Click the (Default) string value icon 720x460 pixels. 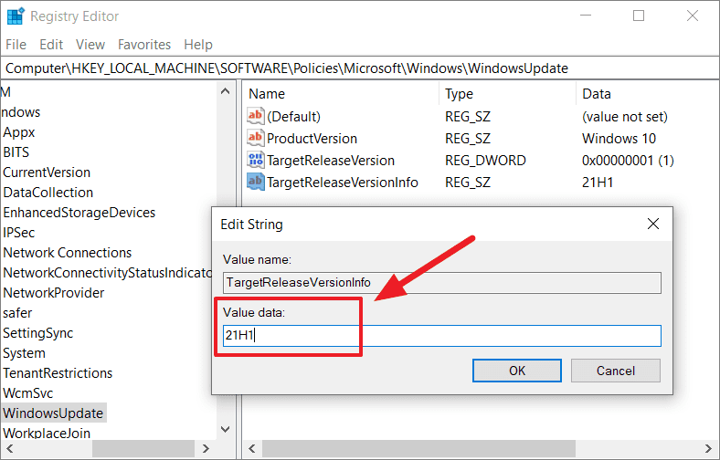pos(255,116)
